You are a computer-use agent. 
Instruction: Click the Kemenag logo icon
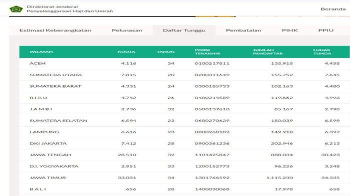[x=16, y=9]
